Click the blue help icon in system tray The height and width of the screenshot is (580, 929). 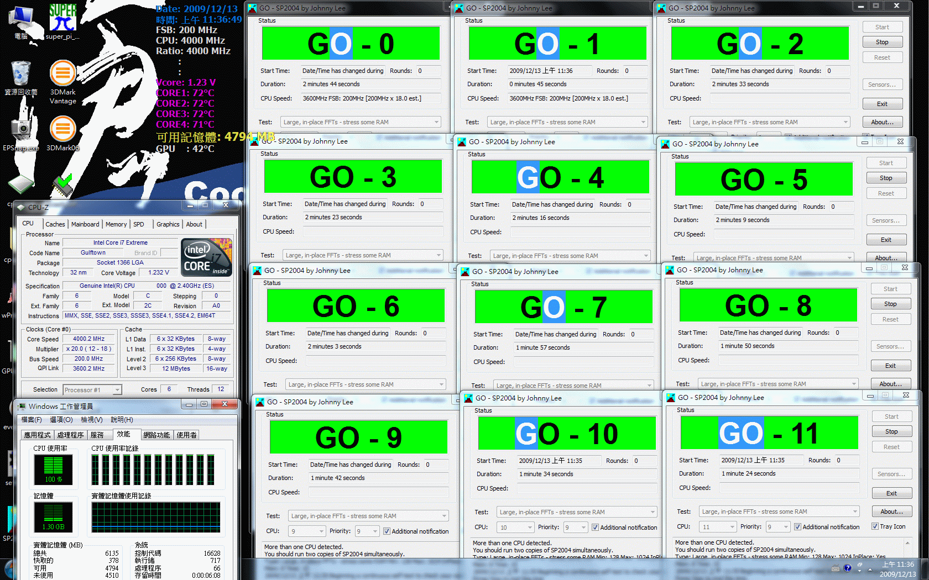848,568
